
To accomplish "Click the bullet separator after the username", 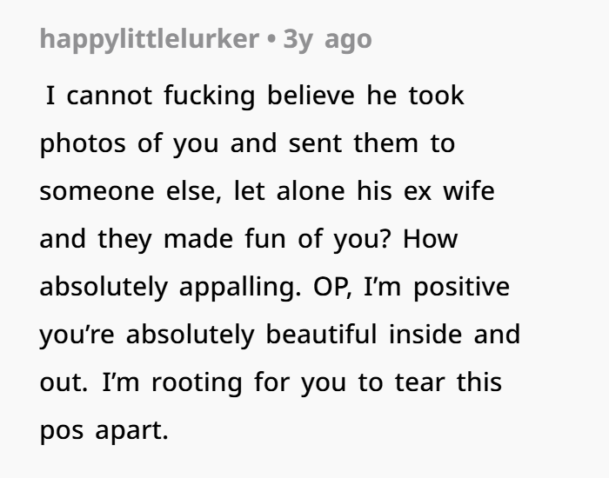I will [273, 39].
